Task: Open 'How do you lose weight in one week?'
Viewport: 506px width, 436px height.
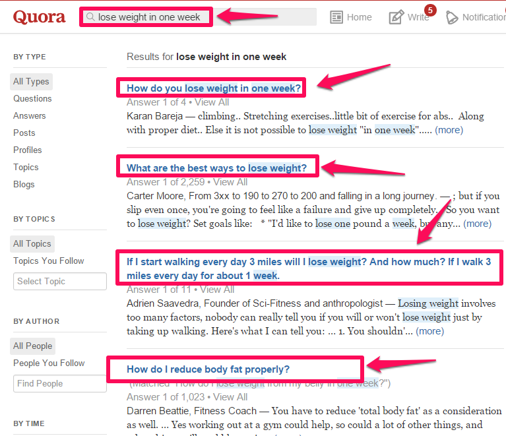Action: coord(214,88)
